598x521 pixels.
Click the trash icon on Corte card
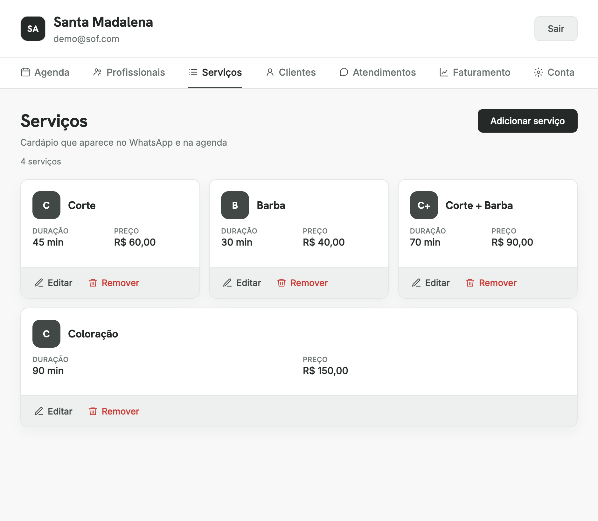pyautogui.click(x=93, y=283)
